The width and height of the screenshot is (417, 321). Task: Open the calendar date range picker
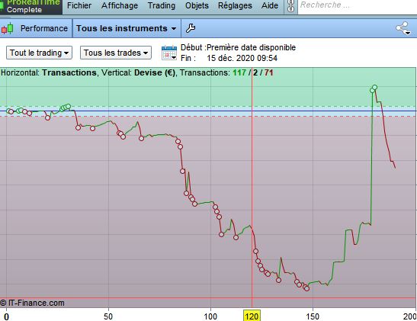pos(169,53)
